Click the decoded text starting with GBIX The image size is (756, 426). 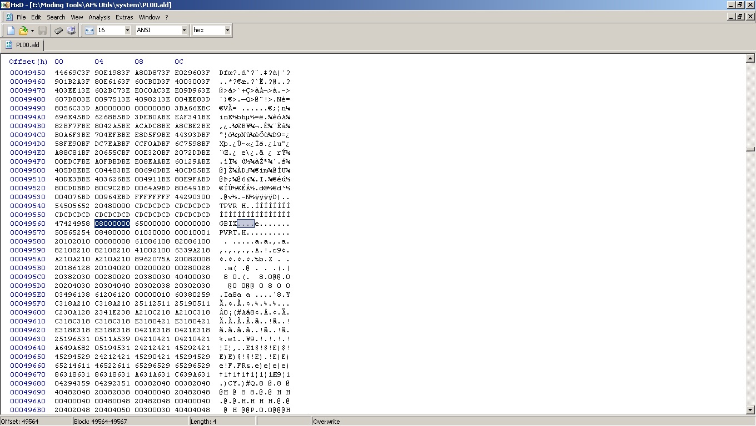[x=255, y=224]
